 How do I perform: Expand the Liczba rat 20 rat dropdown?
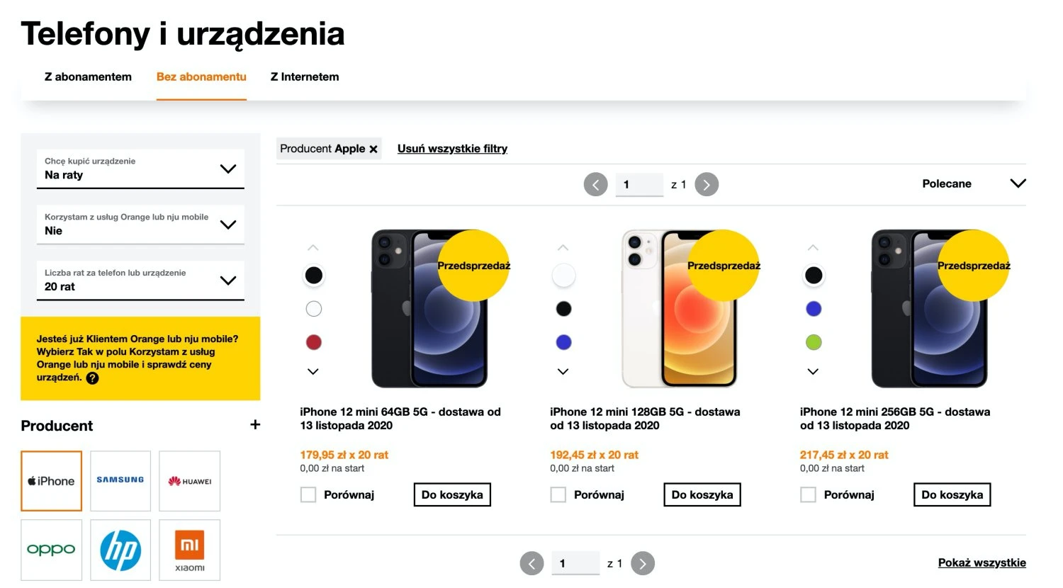pyautogui.click(x=140, y=280)
